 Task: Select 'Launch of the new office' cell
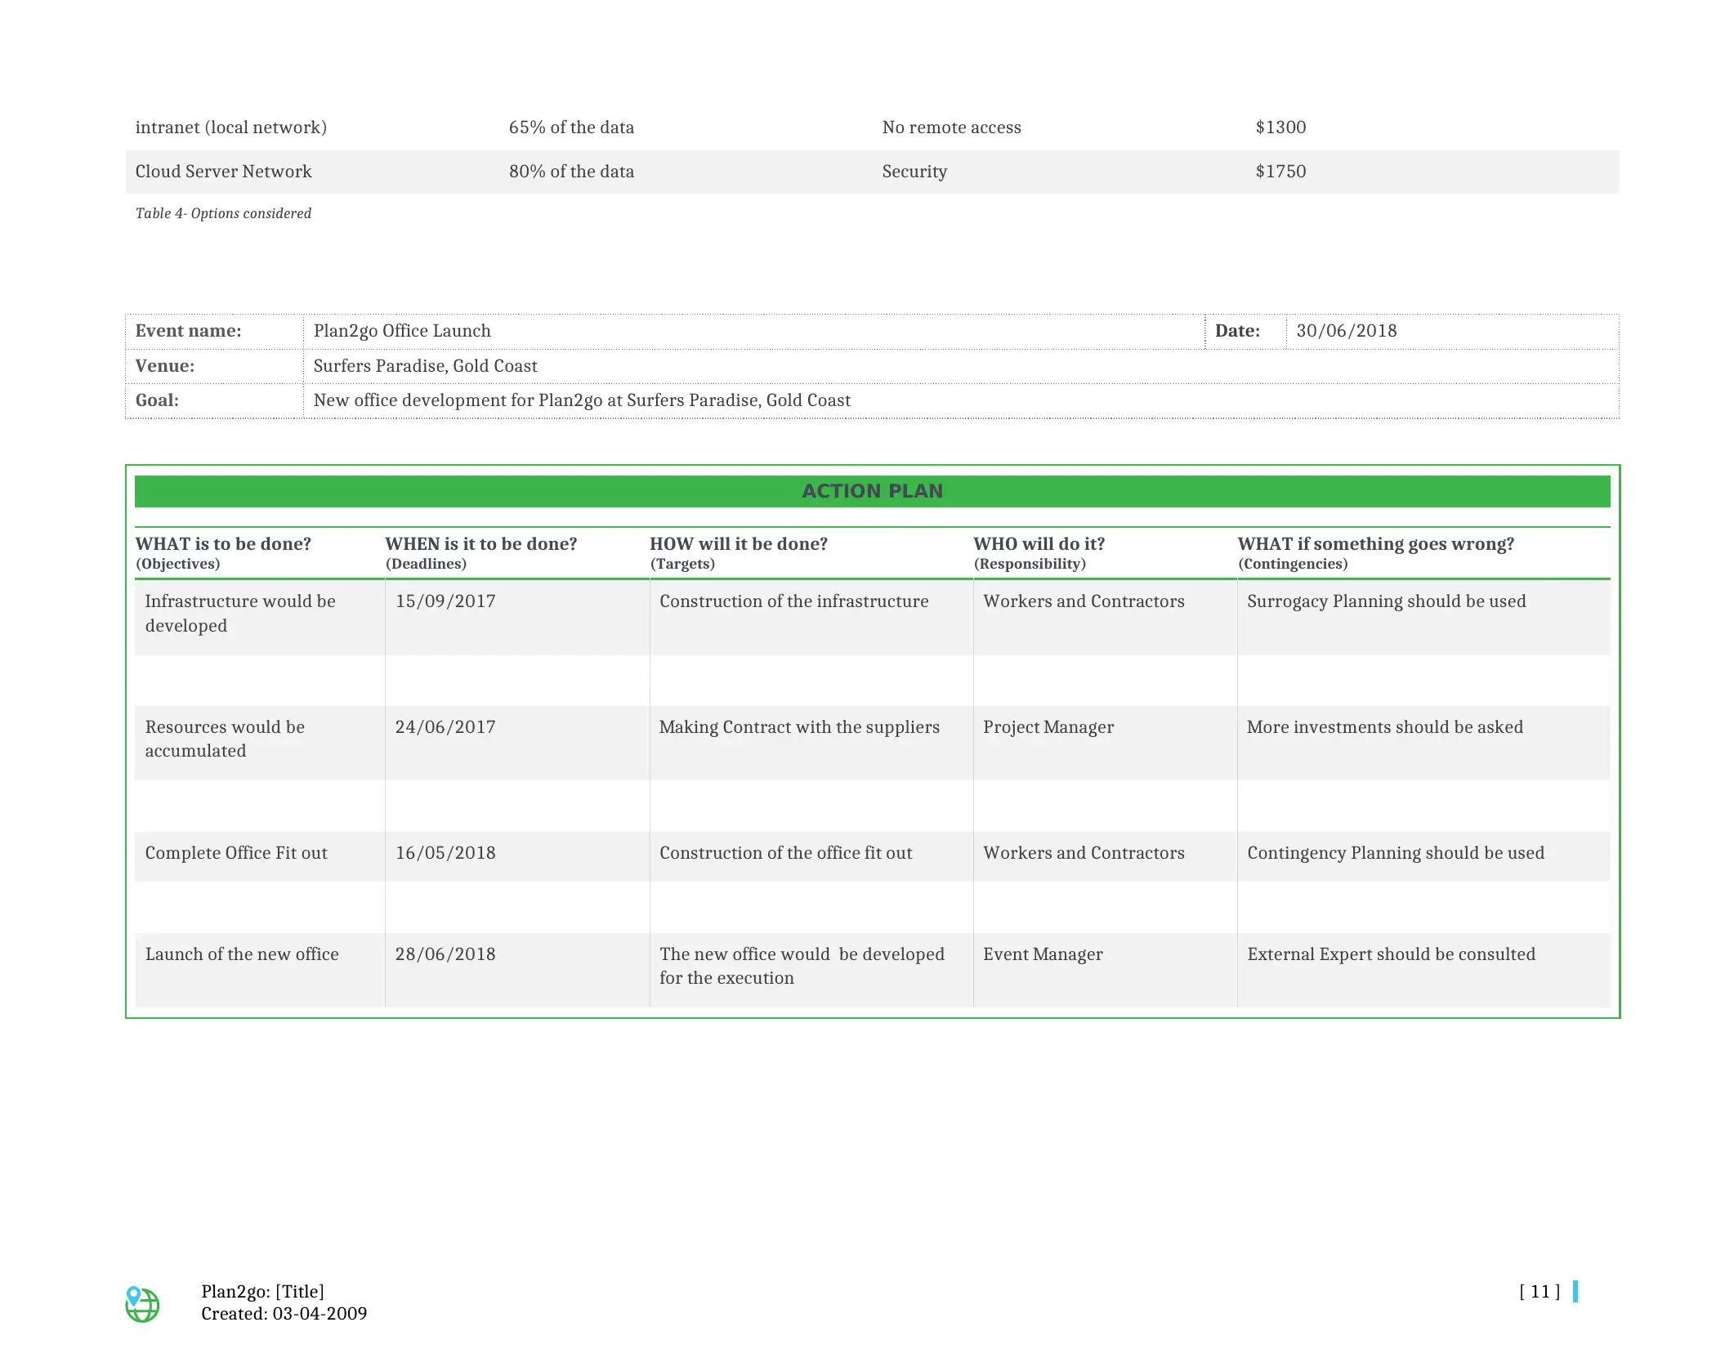[242, 954]
